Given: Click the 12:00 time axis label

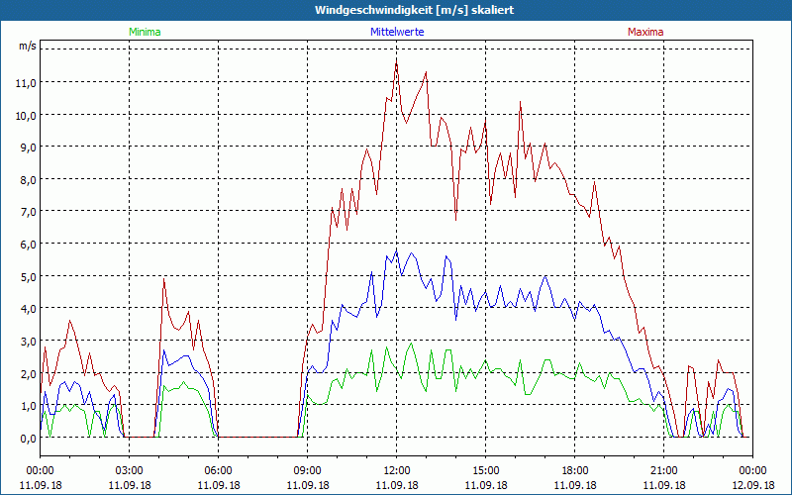Looking at the screenshot, I should (397, 471).
